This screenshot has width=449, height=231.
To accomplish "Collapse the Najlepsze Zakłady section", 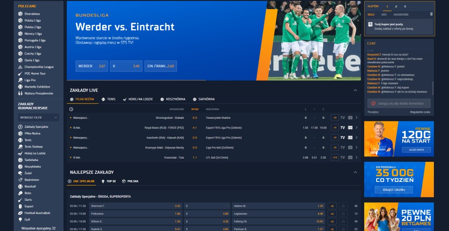I will (355, 172).
